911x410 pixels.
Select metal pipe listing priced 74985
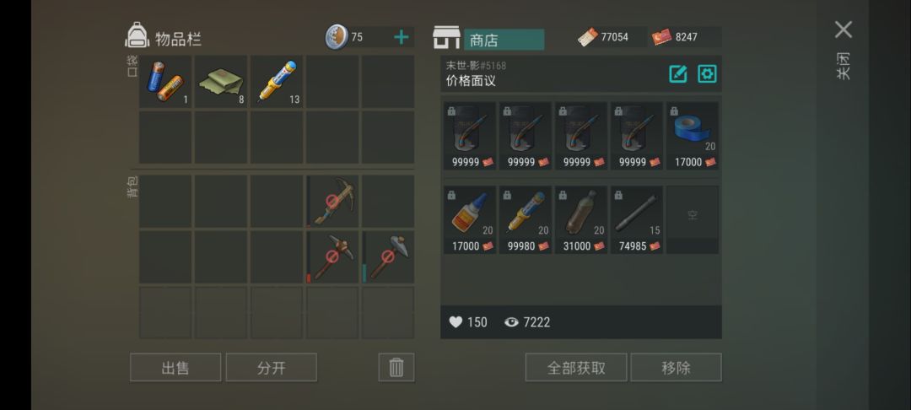637,219
